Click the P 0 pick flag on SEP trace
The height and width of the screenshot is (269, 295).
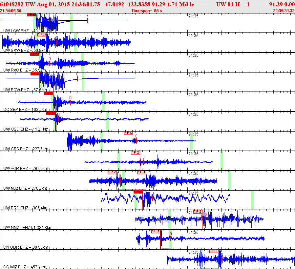coord(49,93)
